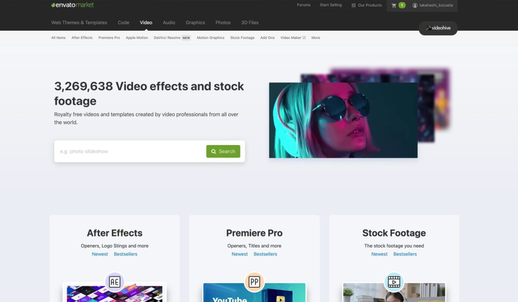Click 'Openers, Titles and more' text
518x302 pixels.
click(254, 245)
